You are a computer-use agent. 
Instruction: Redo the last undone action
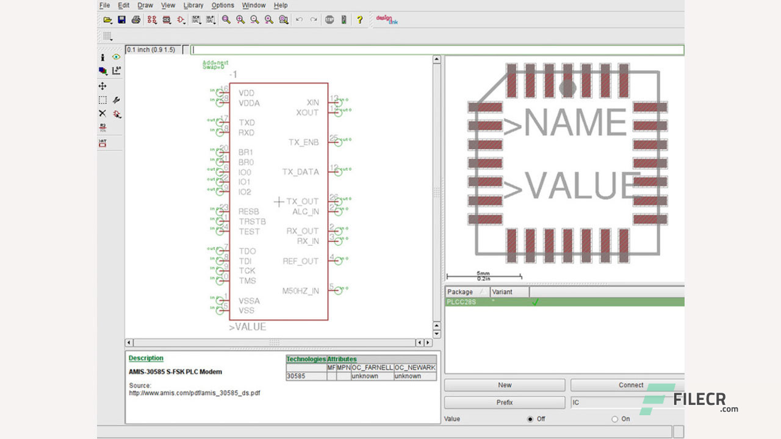[x=314, y=20]
